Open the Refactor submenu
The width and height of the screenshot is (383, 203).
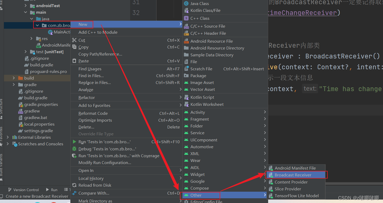[x=126, y=97]
